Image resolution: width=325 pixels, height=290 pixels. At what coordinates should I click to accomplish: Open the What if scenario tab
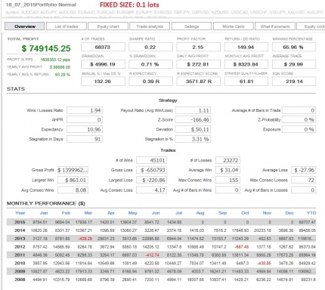[x=275, y=26]
